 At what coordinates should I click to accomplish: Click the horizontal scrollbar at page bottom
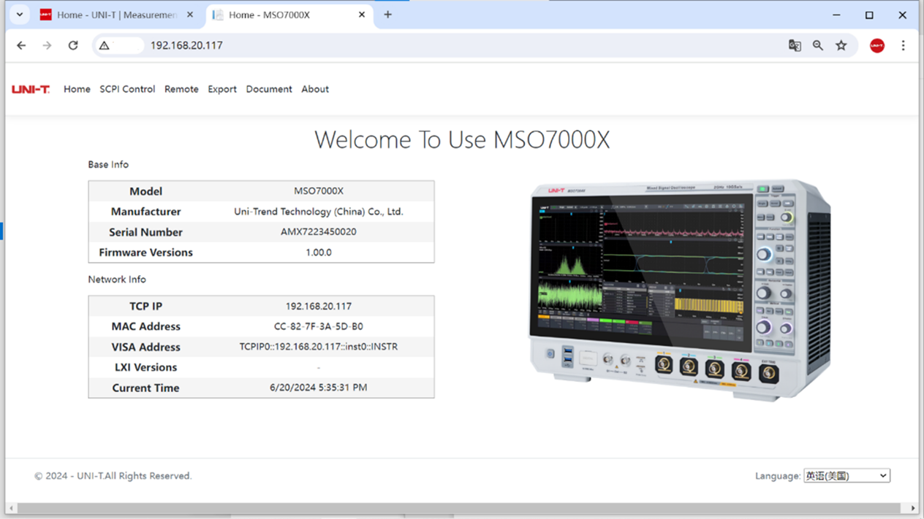tap(458, 508)
